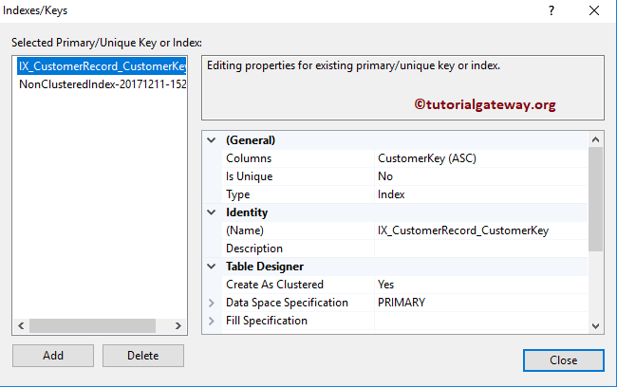Select the NonClusteredIndex-20171211 list entry

103,84
